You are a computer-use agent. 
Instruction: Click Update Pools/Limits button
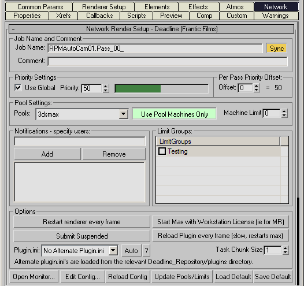[182, 277]
